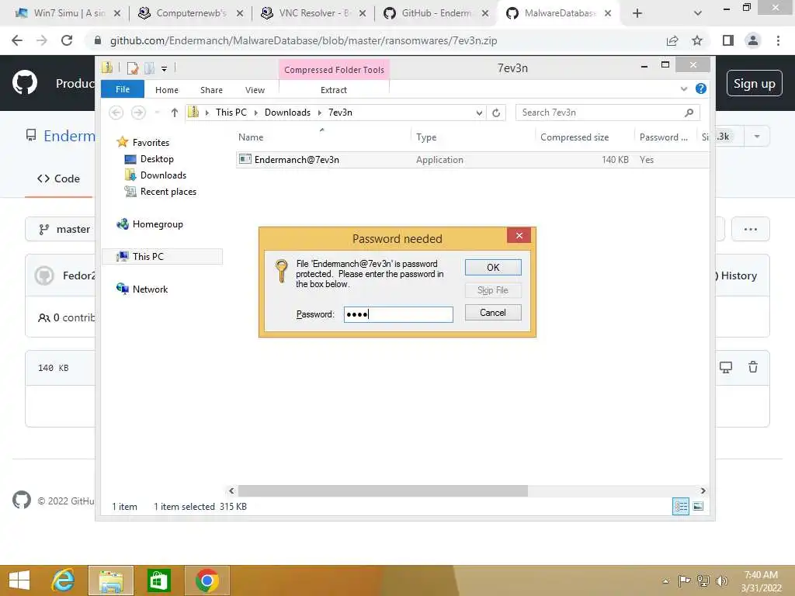Click the GitHub delete file trash icon
Viewport: 795px width, 596px height.
tap(753, 367)
